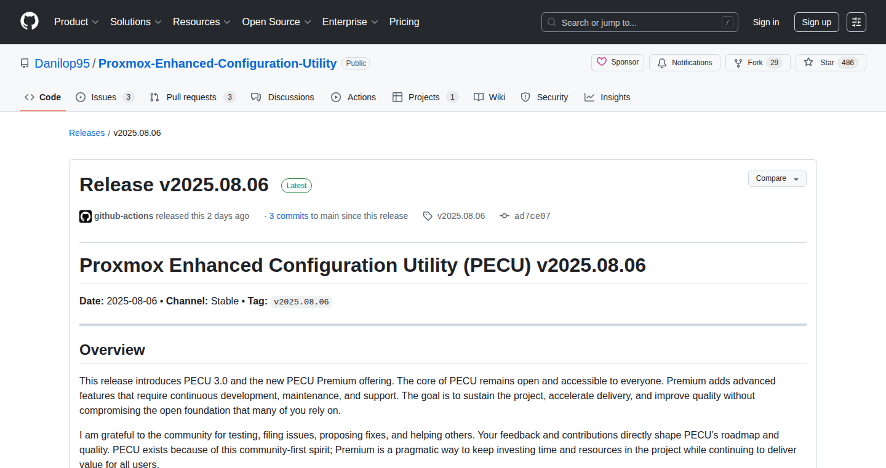Image resolution: width=886 pixels, height=468 pixels.
Task: Click the Issues count badge 3
Action: 128,97
